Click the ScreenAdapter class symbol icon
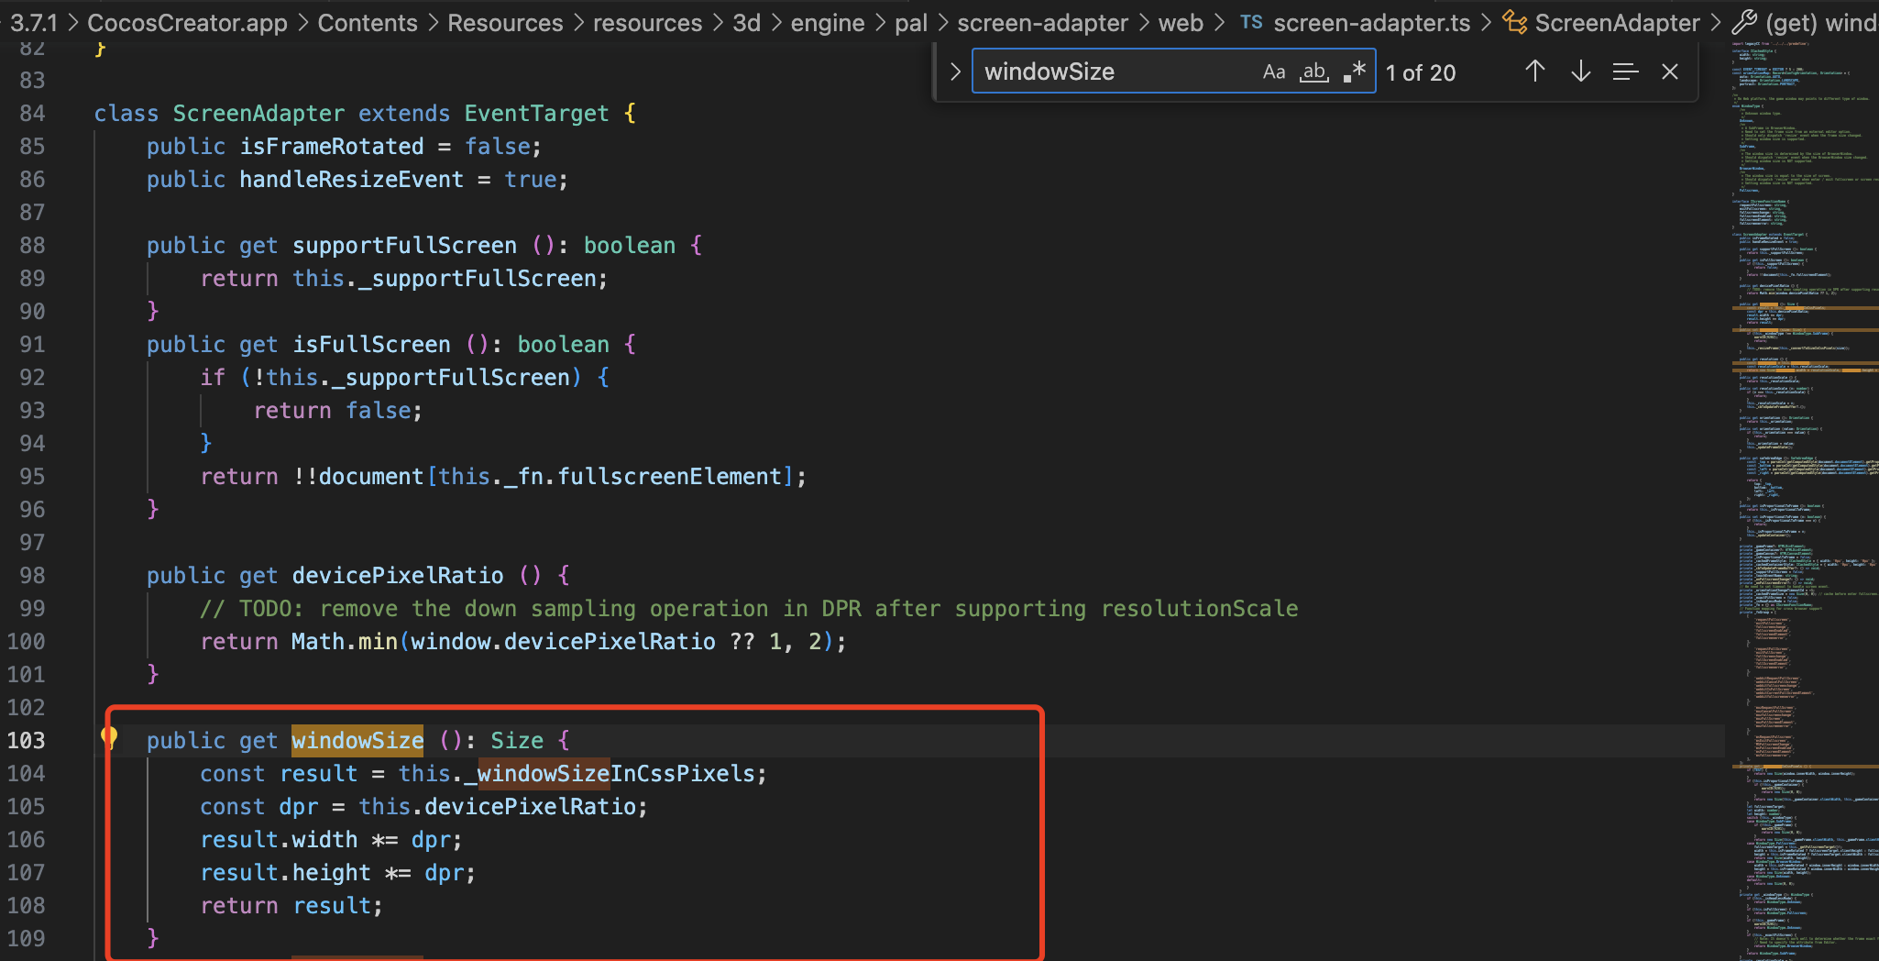 (x=1515, y=23)
